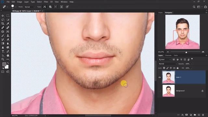Show the Background layer visibility box
The width and height of the screenshot is (208, 117).
160,91
